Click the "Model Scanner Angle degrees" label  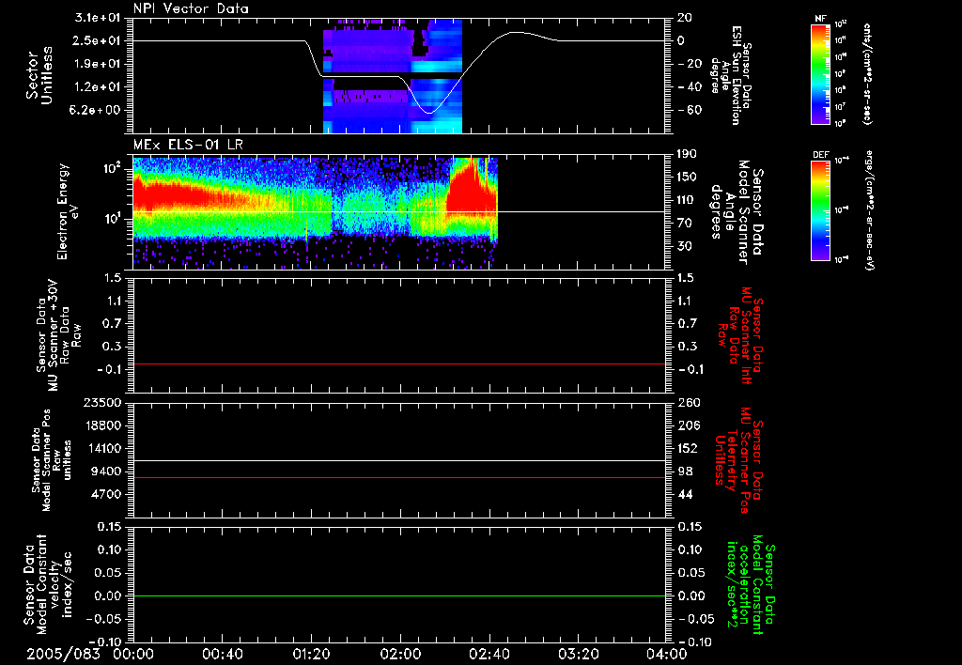click(737, 212)
